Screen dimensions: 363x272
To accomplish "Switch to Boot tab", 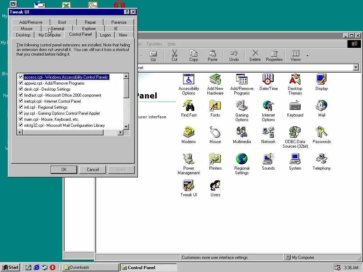I will [x=62, y=22].
